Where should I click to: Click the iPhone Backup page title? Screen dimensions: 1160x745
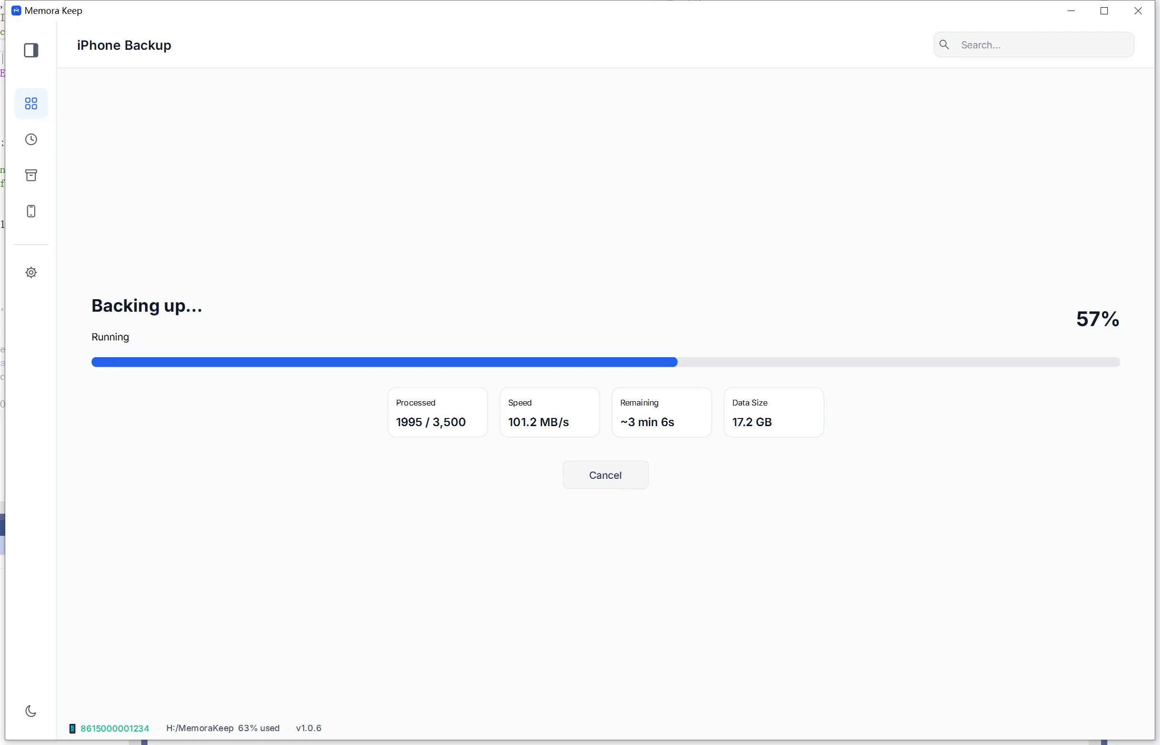(124, 45)
